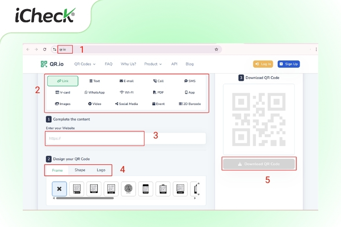The height and width of the screenshot is (227, 341).
Task: Open the Blog menu item
Action: point(190,64)
